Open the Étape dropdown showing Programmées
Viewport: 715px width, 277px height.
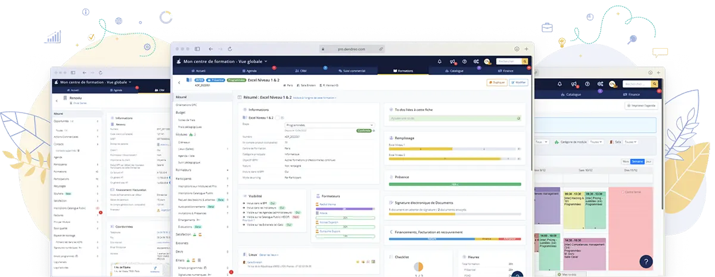(x=329, y=125)
